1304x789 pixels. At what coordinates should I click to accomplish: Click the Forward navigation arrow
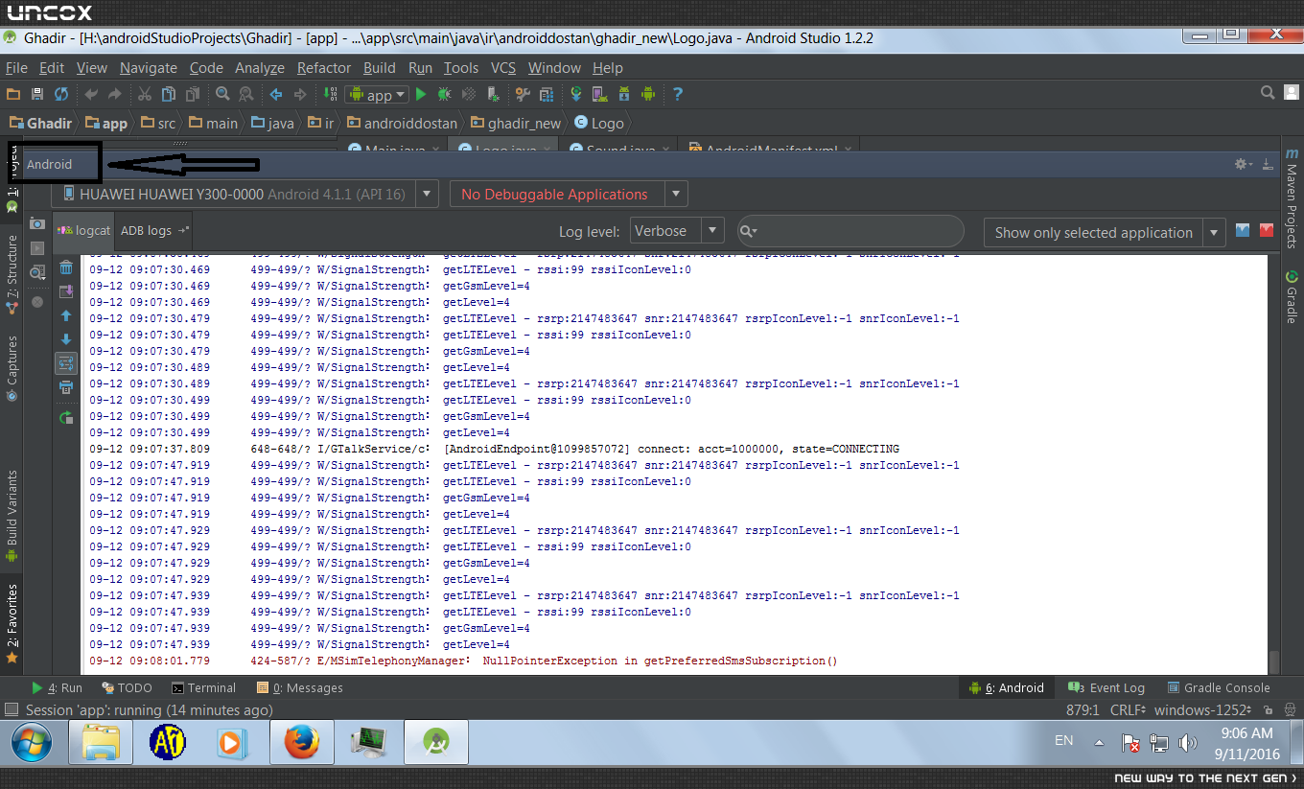pyautogui.click(x=300, y=94)
